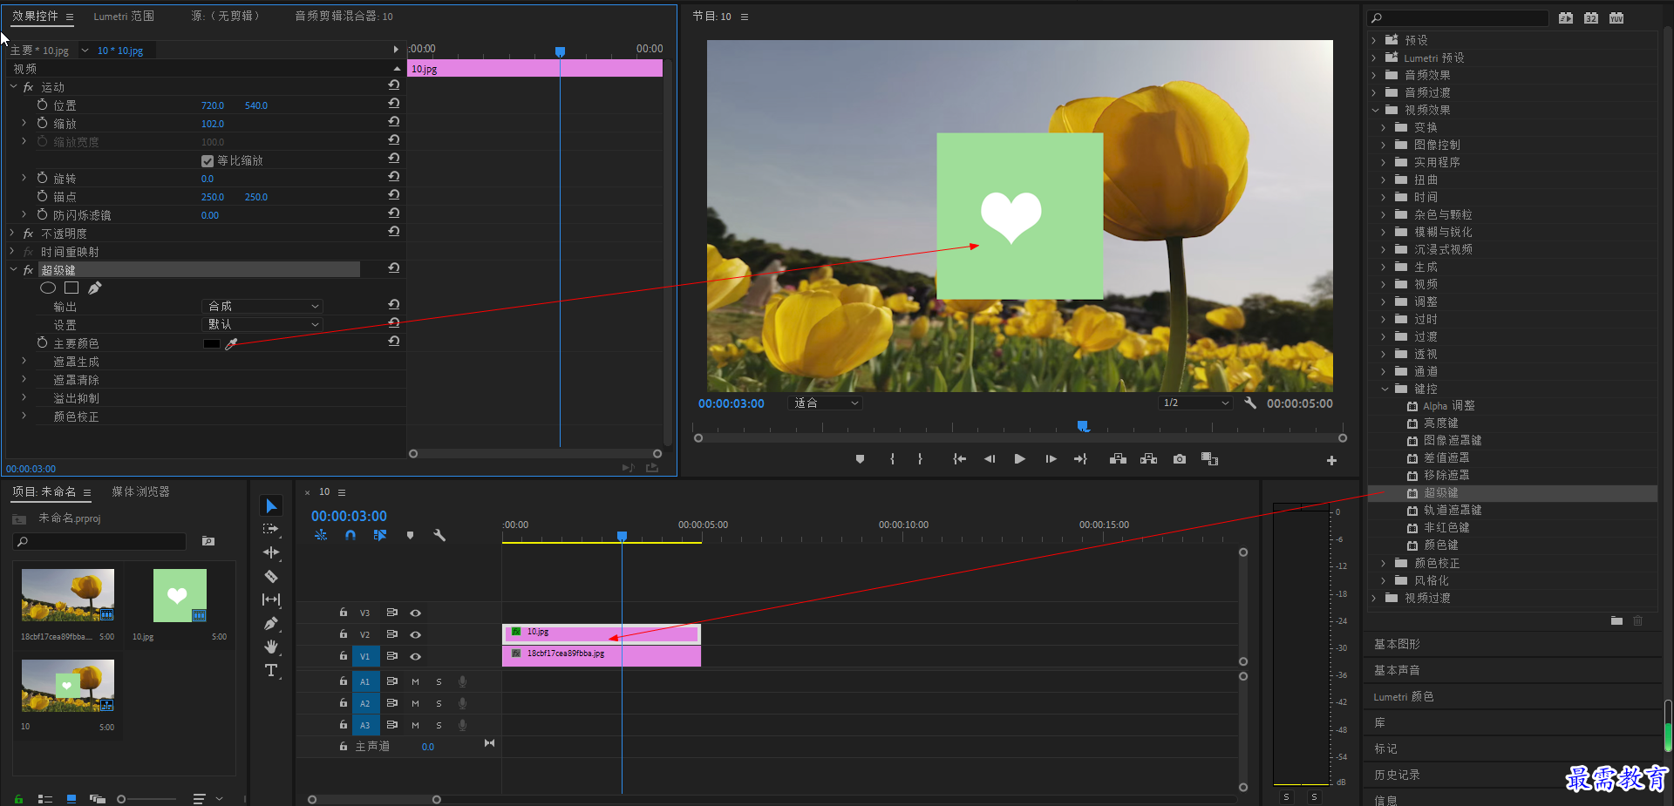Select the Track Select Forward tool
Viewport: 1674px width, 806px height.
pyautogui.click(x=271, y=529)
